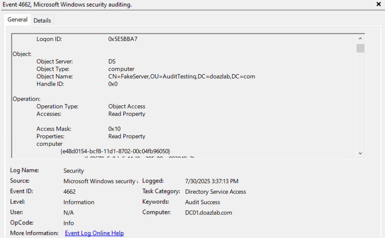Screen dimensions: 385x238
Task: Click the description box scrollbar thumb
Action: (360, 48)
